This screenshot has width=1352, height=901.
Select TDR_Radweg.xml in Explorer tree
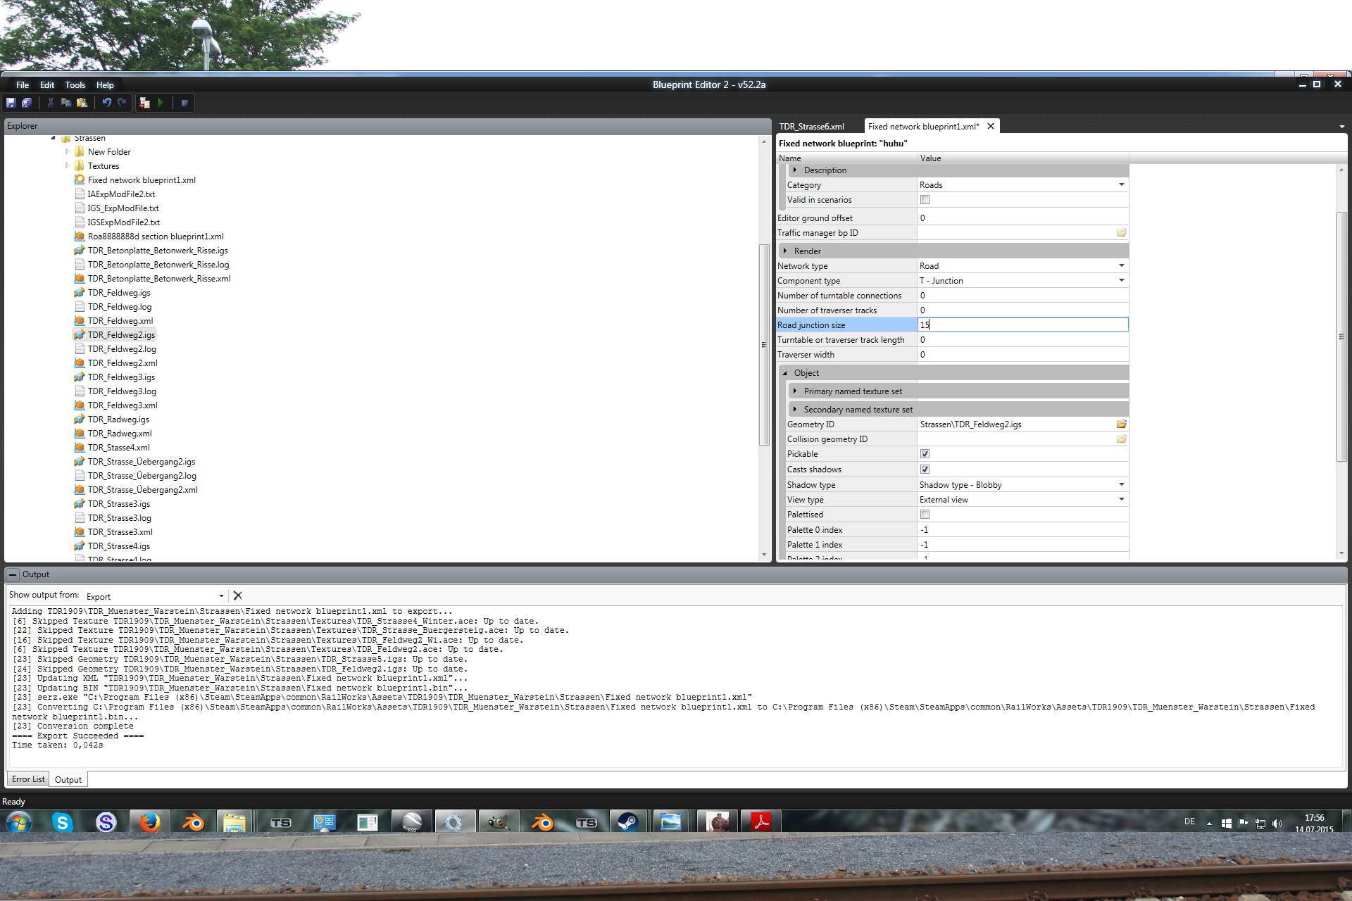pos(119,434)
